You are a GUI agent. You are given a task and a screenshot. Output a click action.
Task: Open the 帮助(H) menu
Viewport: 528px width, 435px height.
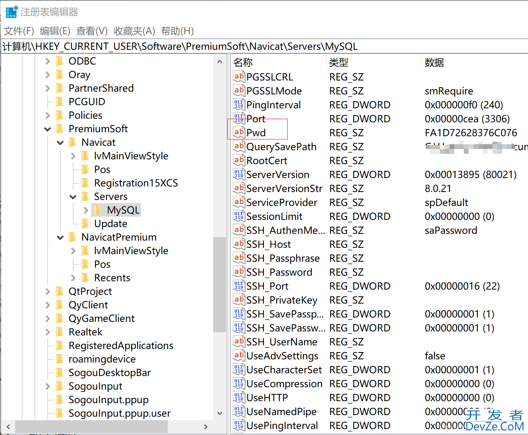[177, 31]
